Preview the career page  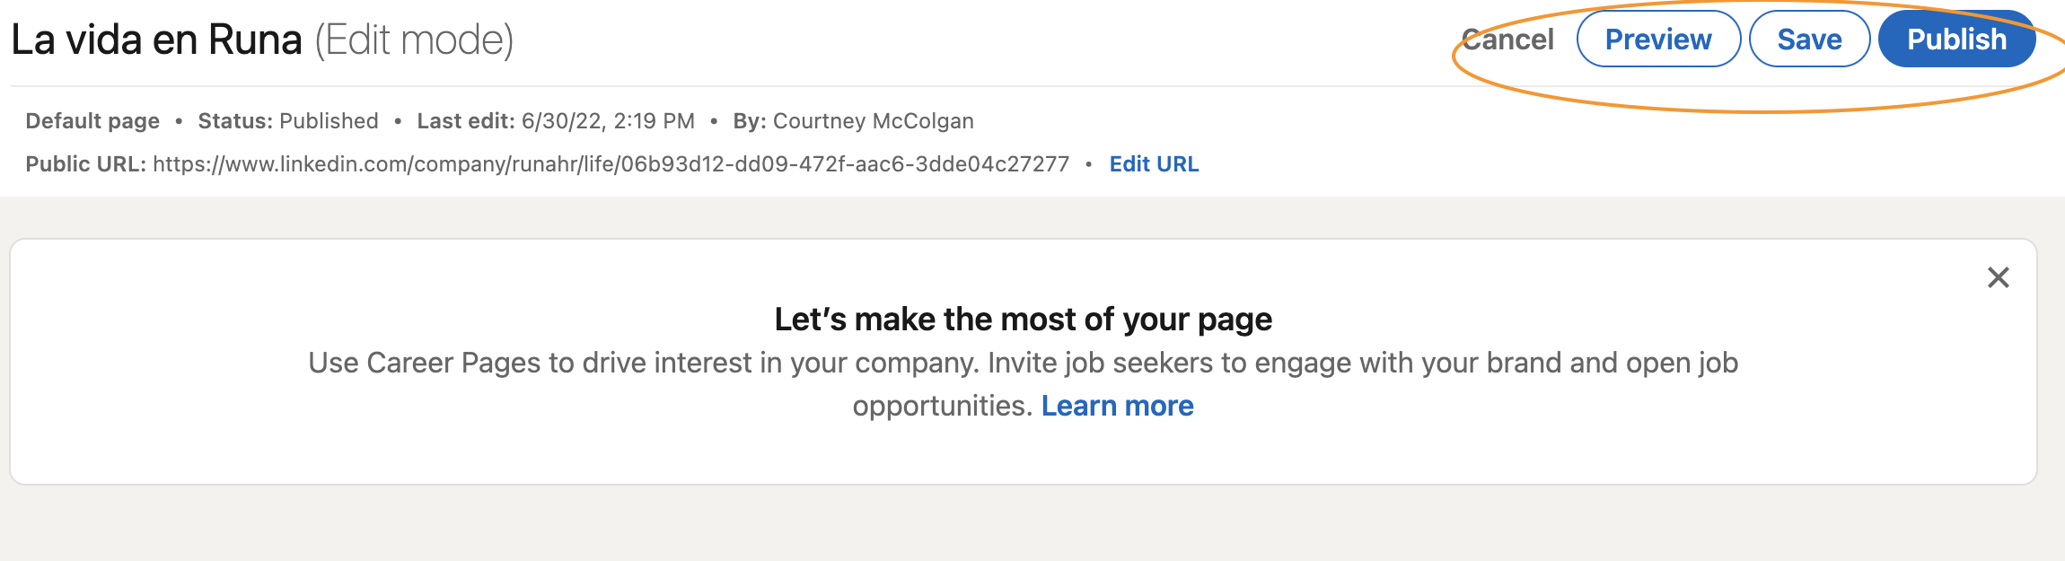pos(1658,39)
